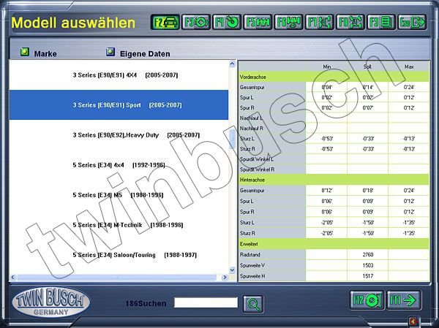The width and height of the screenshot is (439, 328).
Task: Click the Suchen search input field
Action: 206,302
